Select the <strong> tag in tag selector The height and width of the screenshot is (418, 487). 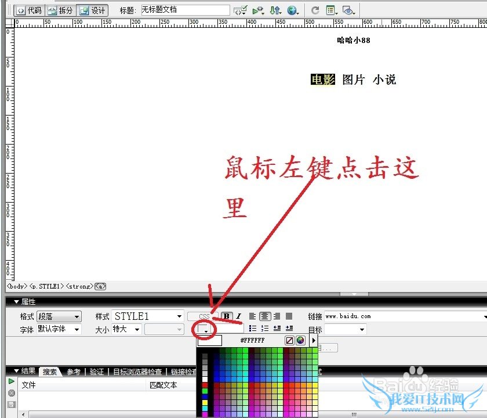[79, 286]
